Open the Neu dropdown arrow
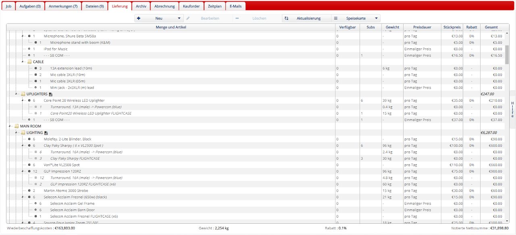 [x=179, y=19]
